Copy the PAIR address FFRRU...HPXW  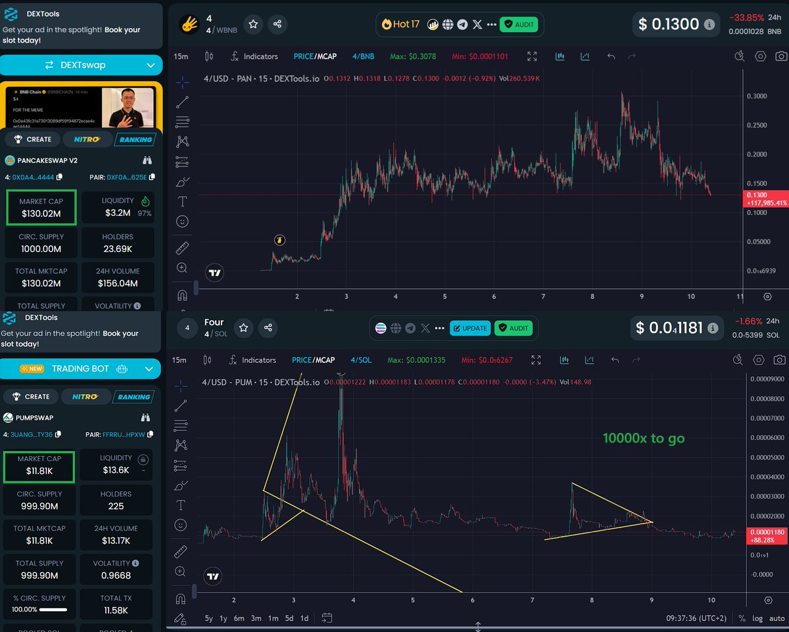click(152, 435)
